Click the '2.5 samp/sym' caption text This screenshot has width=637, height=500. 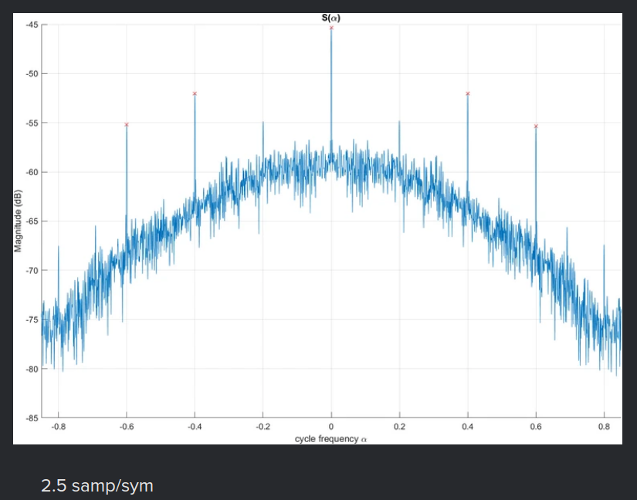(x=97, y=486)
